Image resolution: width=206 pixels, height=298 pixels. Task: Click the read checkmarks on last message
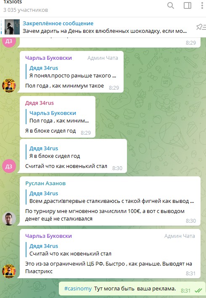pos(198,290)
